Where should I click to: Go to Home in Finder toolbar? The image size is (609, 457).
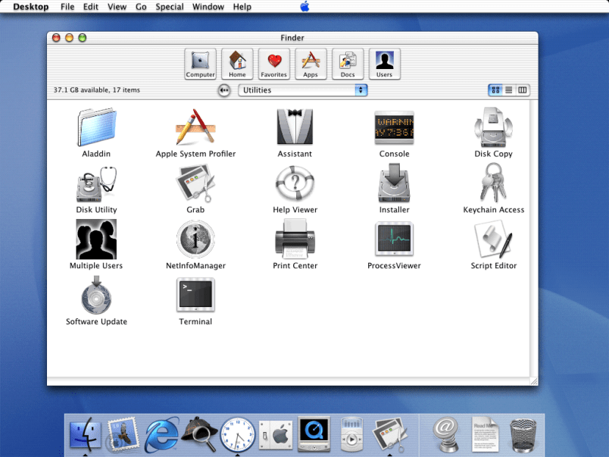237,64
